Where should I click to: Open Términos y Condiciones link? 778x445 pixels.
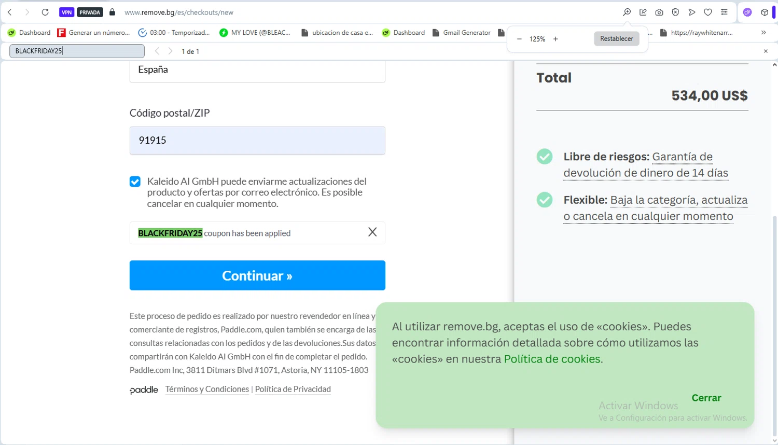[207, 389]
